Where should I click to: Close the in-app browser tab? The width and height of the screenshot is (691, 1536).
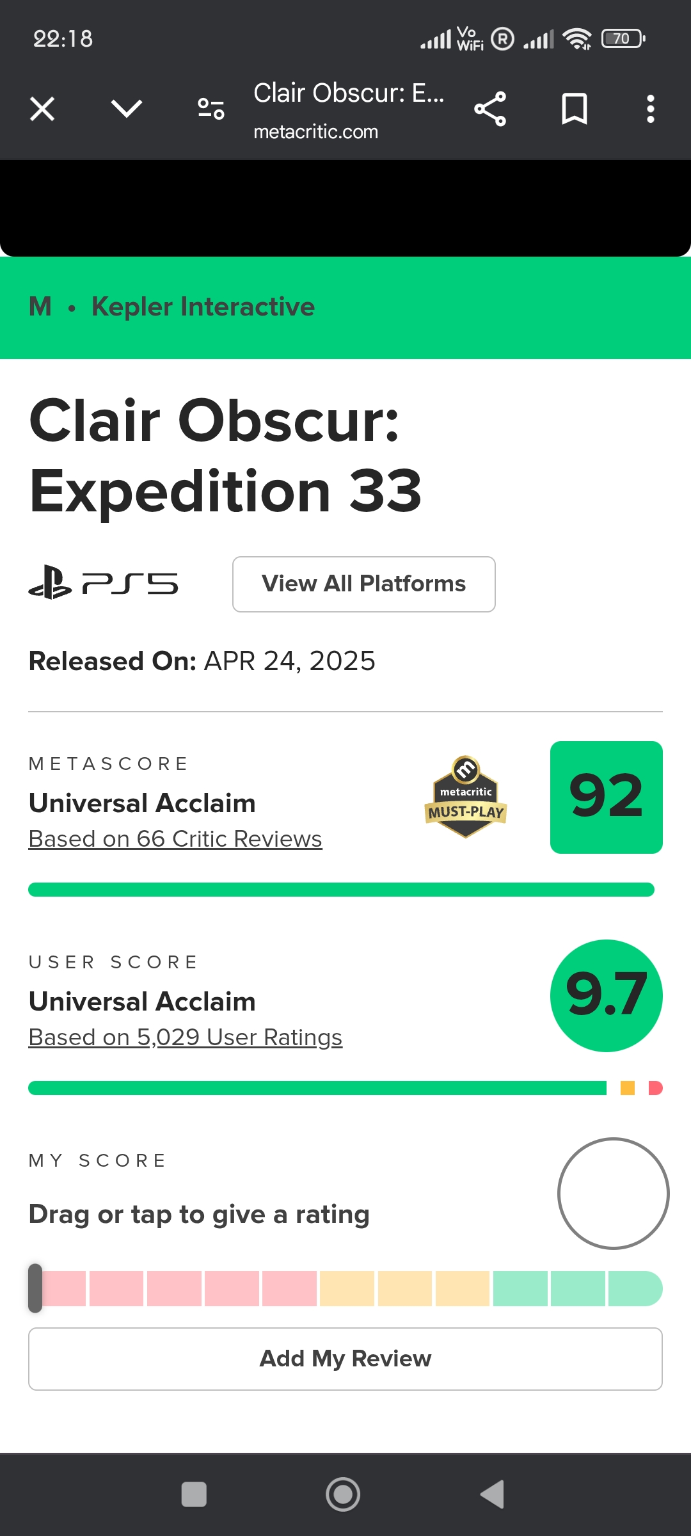[42, 109]
